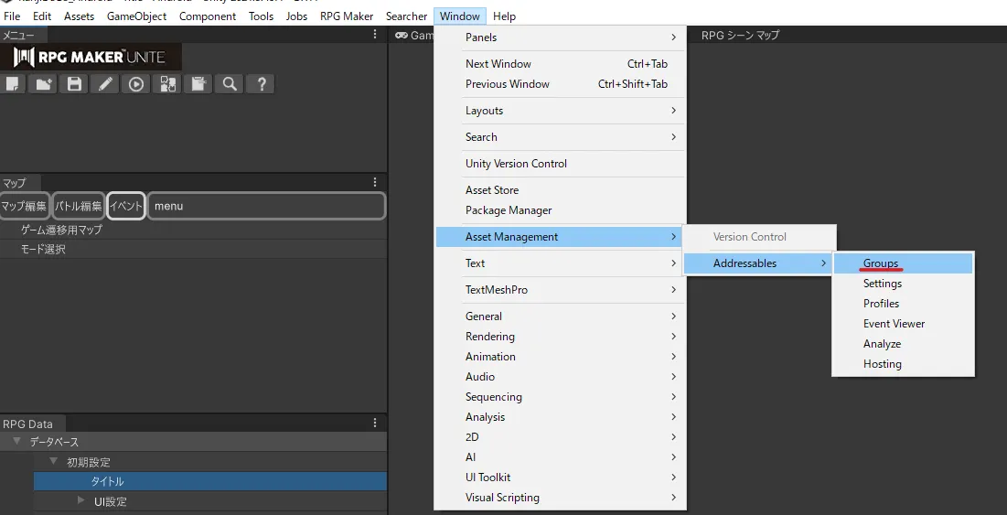Expand the Layouts submenu

(x=560, y=111)
